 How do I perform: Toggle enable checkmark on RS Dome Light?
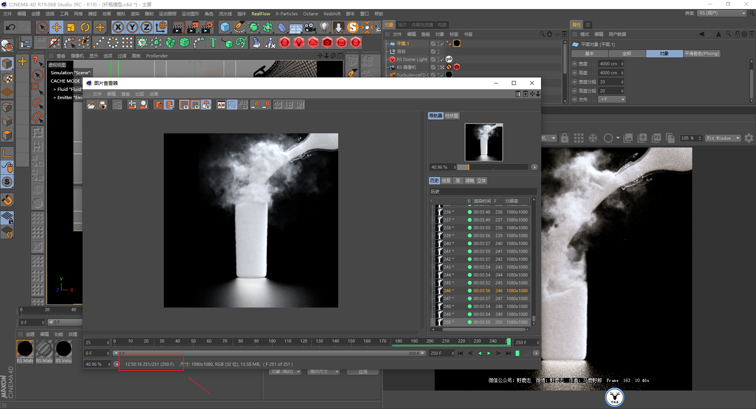(442, 60)
